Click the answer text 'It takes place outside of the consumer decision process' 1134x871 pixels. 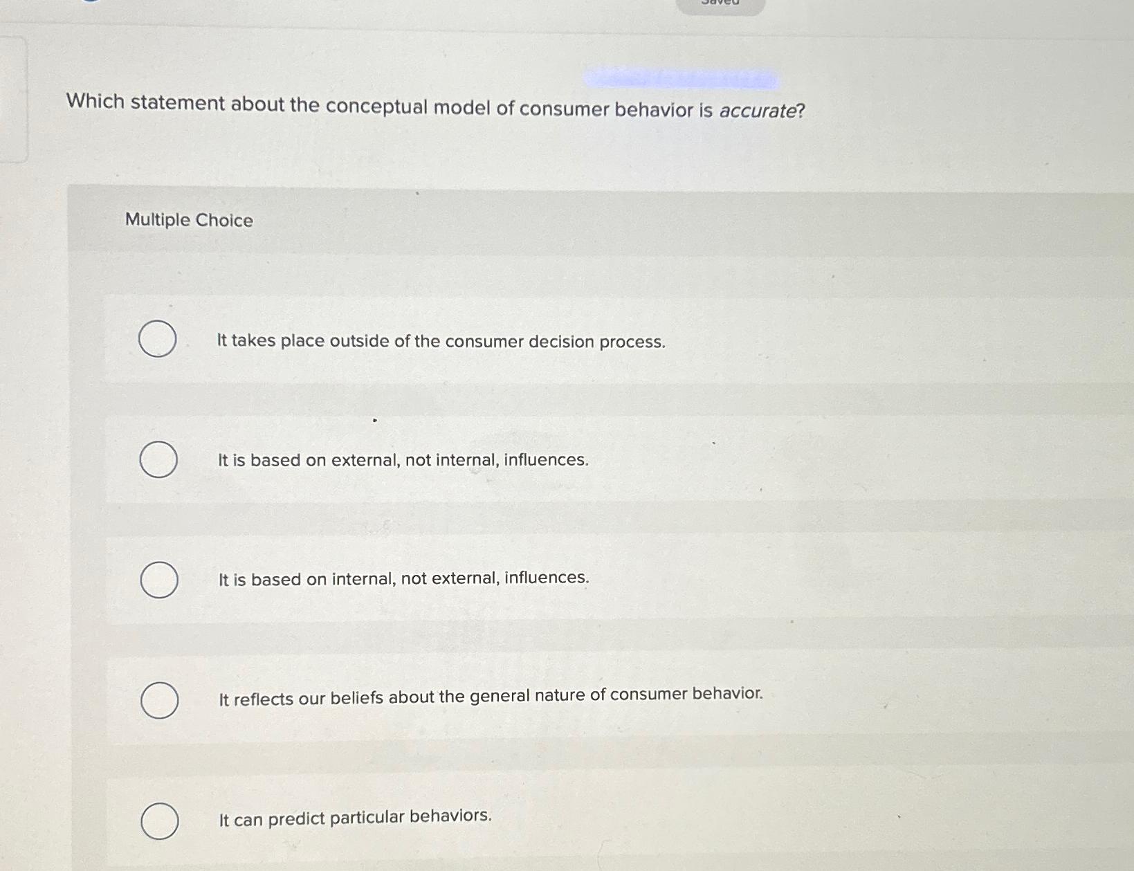point(440,341)
